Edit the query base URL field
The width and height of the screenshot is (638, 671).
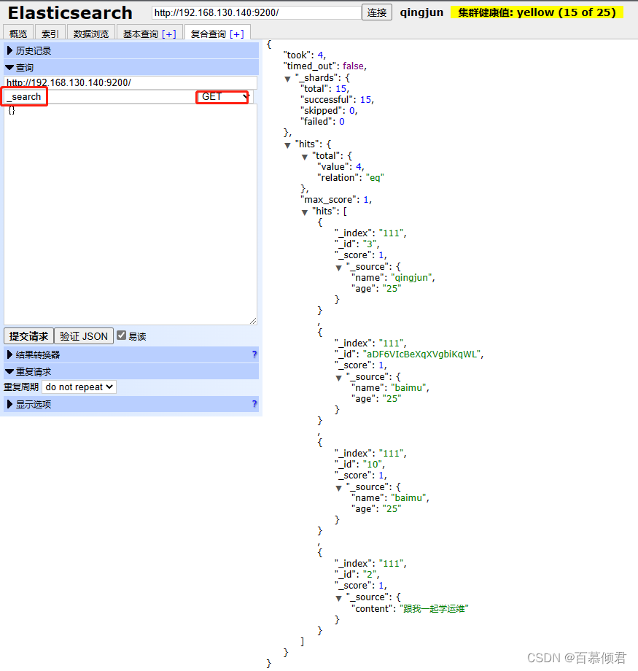tap(131, 82)
